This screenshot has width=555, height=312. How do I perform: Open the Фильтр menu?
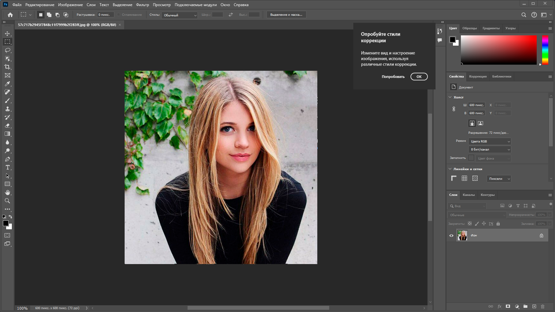(x=142, y=5)
